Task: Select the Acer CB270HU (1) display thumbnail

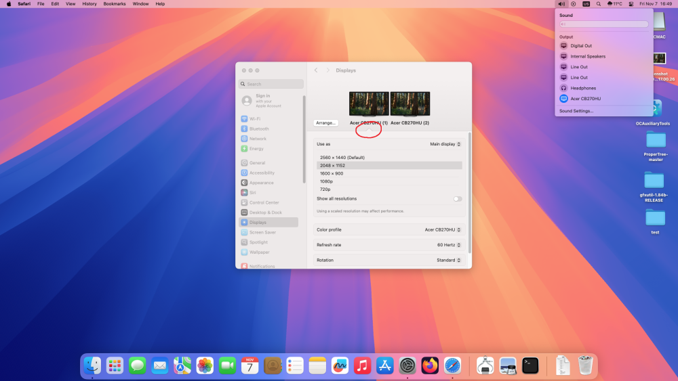Action: pyautogui.click(x=369, y=104)
